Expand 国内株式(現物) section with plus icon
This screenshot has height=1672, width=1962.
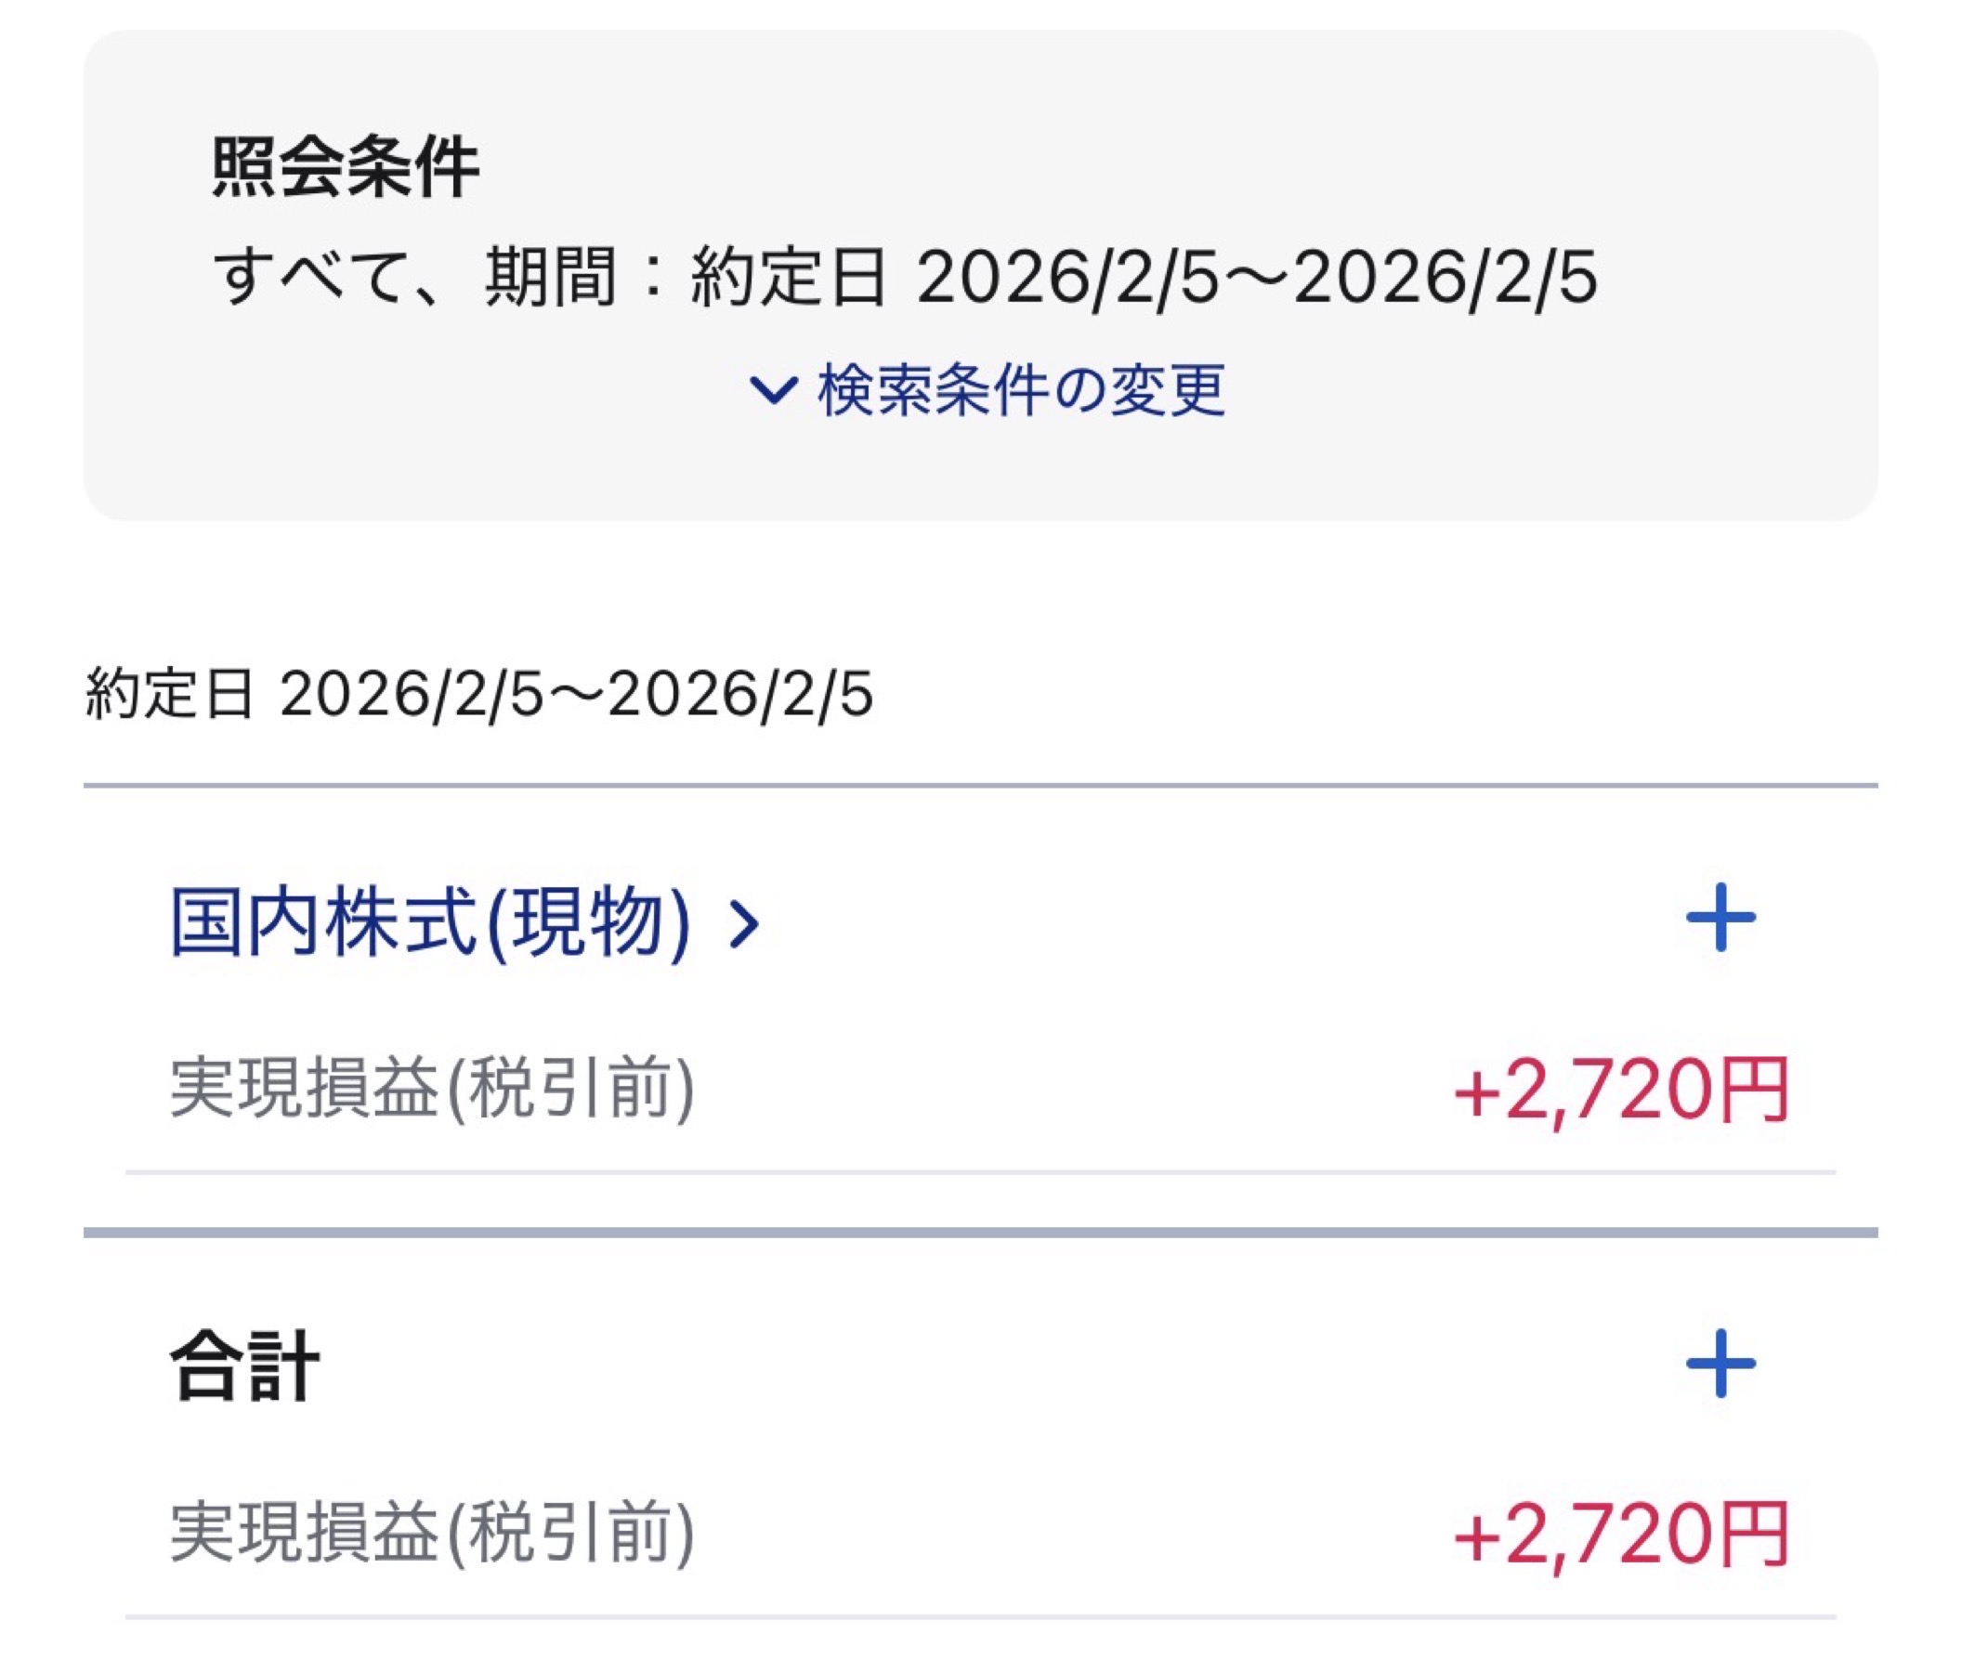click(1720, 918)
